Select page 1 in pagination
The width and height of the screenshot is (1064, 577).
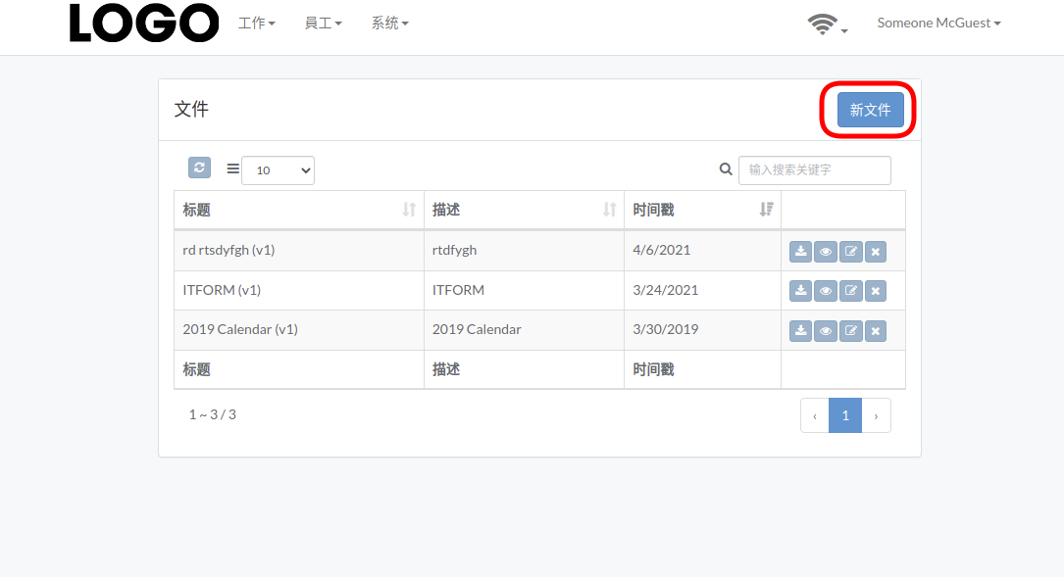click(x=845, y=415)
